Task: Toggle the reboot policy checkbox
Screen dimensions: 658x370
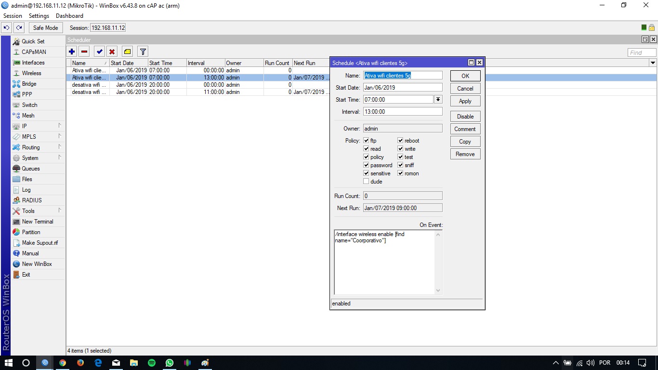Action: [400, 141]
